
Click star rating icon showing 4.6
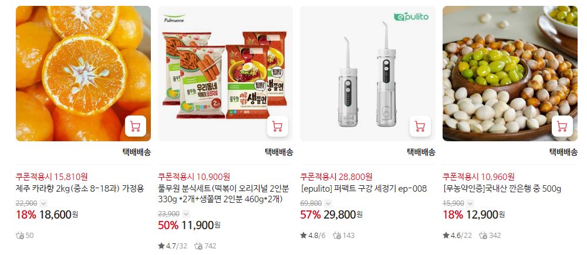point(446,236)
